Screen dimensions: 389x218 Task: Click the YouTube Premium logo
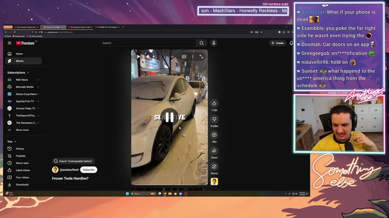point(25,43)
